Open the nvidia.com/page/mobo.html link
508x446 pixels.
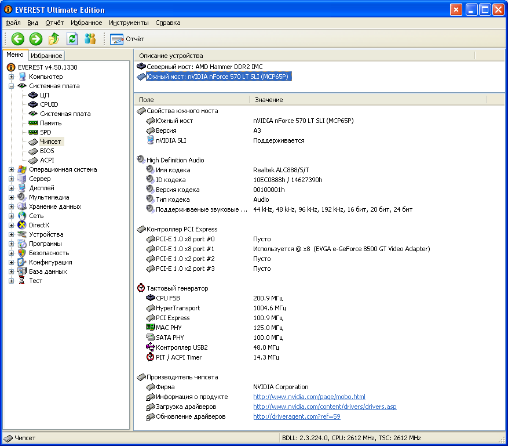point(309,397)
